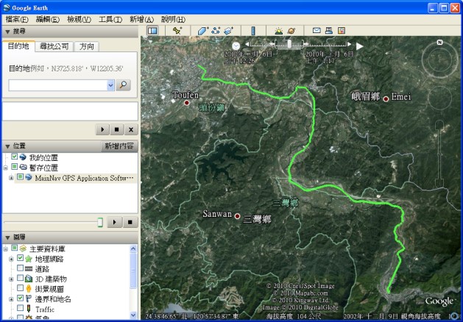Play the time animation arrow
Viewport: 463px width, 322px height.
tap(359, 46)
